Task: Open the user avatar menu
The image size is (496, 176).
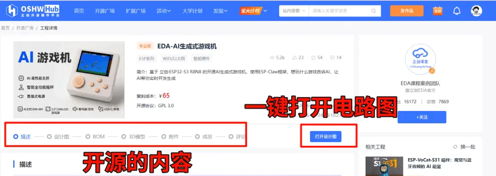Action: 476,11
